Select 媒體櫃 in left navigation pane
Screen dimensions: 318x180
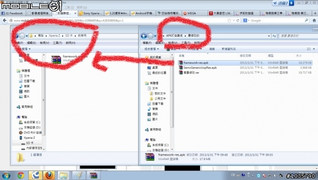point(26,71)
